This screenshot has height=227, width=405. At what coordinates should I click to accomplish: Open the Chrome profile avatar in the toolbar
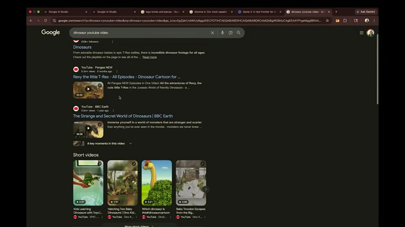pos(367,21)
